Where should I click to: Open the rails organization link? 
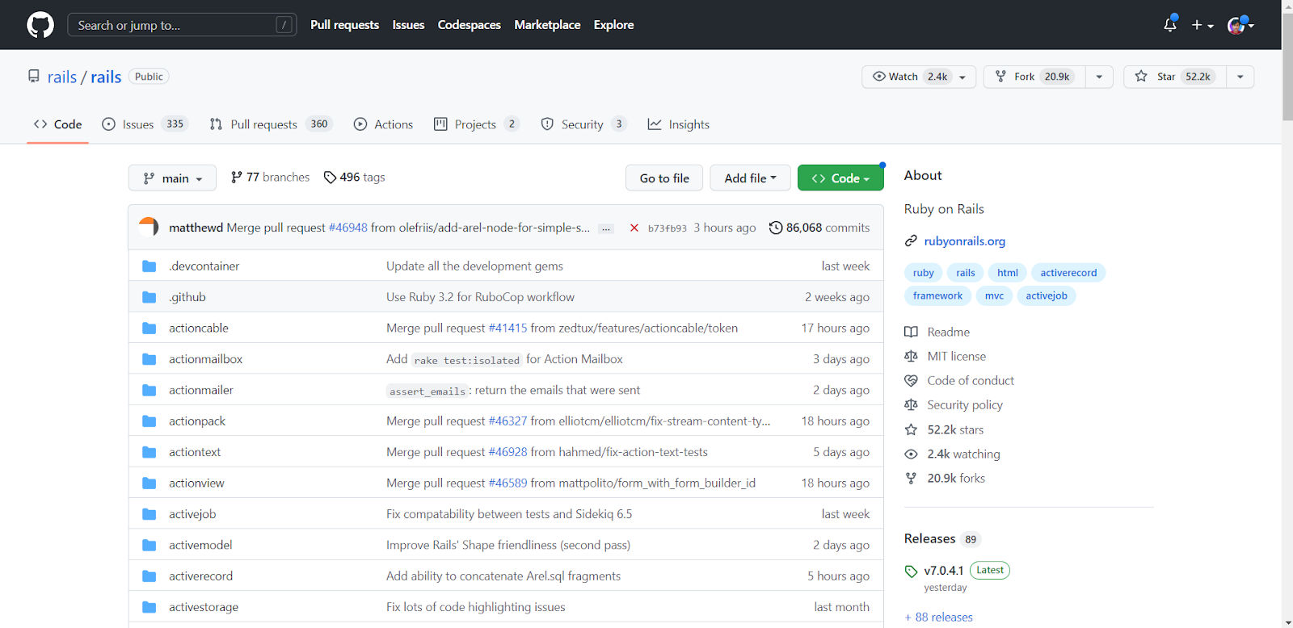(x=61, y=77)
